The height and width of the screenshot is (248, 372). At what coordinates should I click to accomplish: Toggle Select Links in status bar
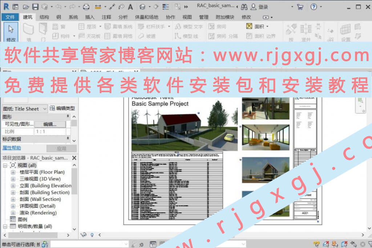tap(316, 244)
